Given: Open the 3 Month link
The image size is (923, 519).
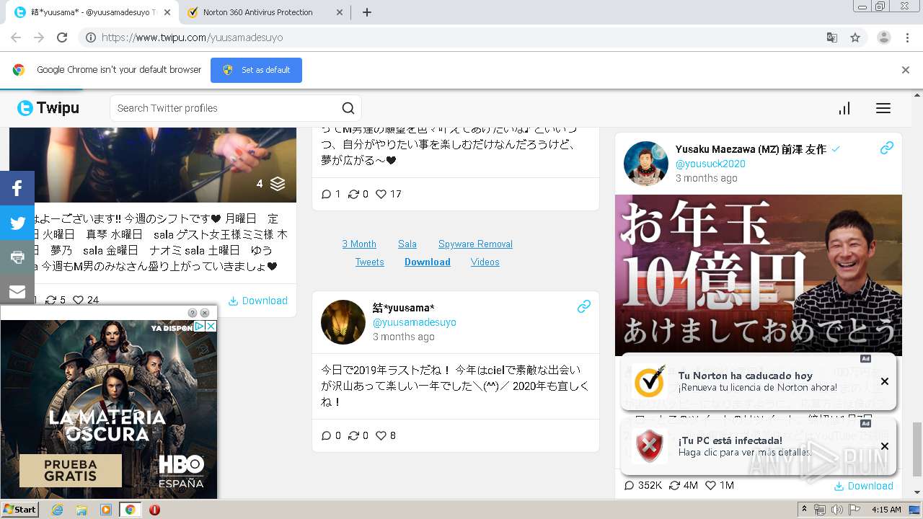Looking at the screenshot, I should [x=359, y=244].
